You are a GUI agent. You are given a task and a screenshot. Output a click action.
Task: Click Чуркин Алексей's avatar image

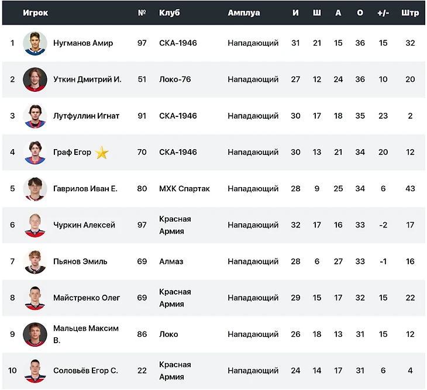[35, 225]
